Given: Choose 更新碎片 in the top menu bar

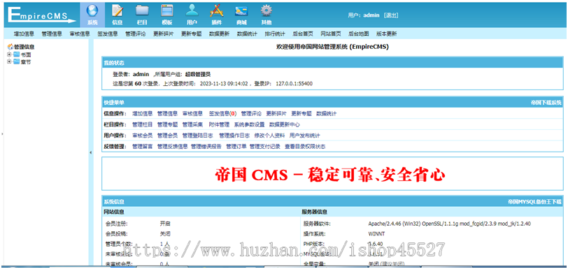Looking at the screenshot, I should pyautogui.click(x=164, y=34).
